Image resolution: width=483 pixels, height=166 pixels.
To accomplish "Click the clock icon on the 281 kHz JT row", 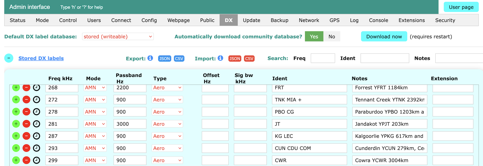I will (x=37, y=124).
